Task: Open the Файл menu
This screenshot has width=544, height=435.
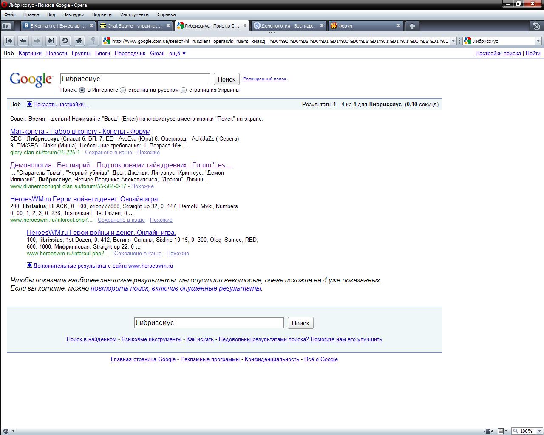Action: [x=10, y=14]
